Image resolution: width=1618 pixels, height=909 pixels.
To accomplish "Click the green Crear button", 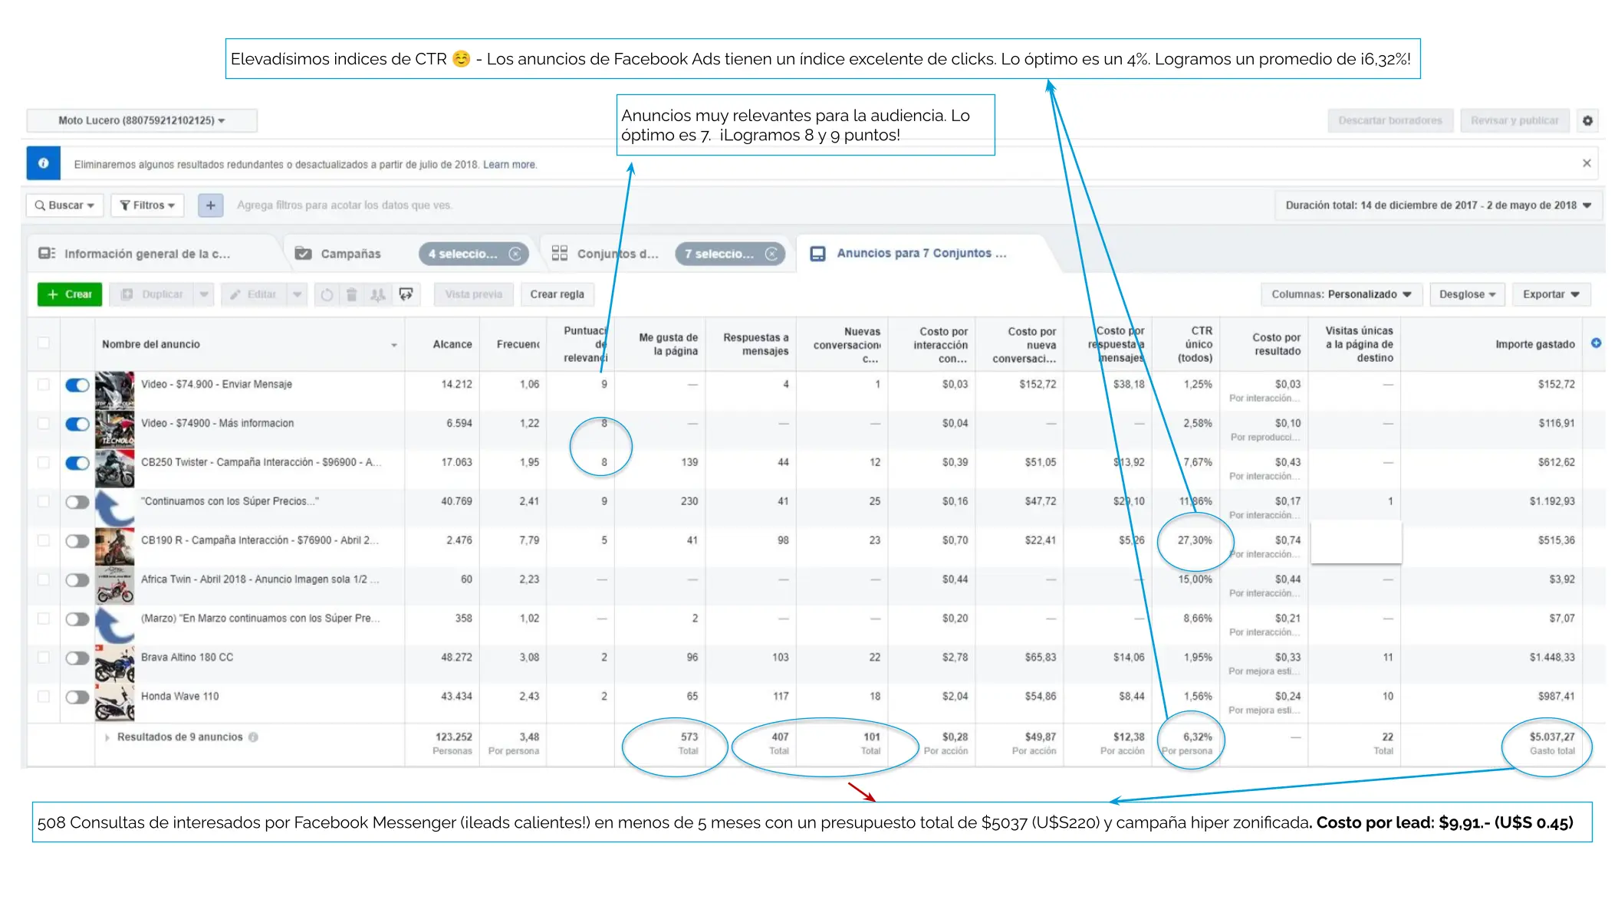I will coord(70,294).
